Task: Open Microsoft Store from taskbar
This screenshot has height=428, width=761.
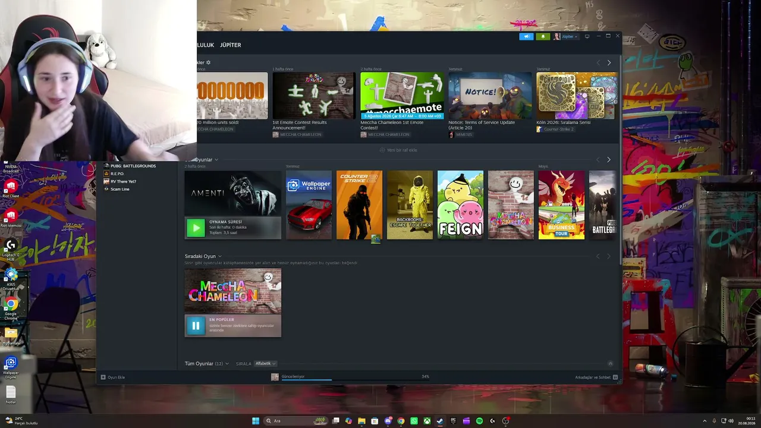Action: tap(375, 421)
